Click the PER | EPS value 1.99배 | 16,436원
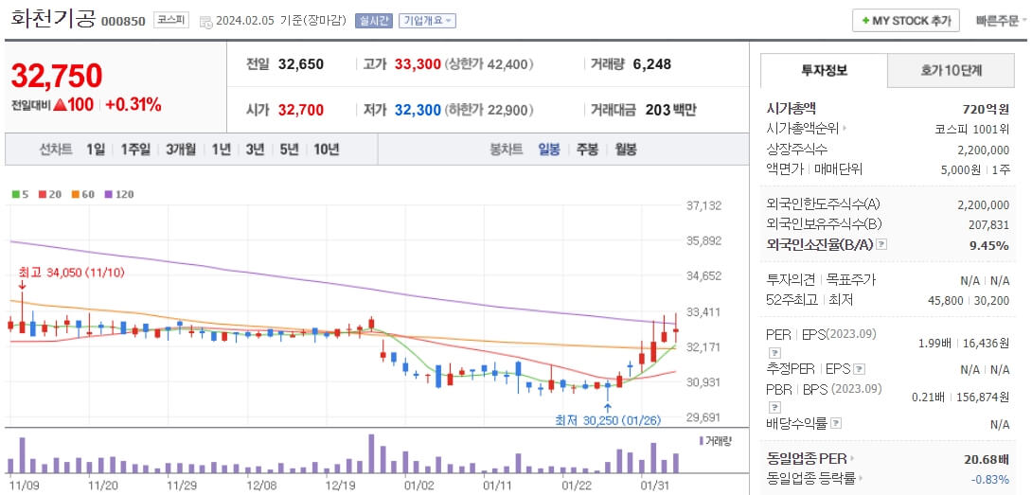Image resolution: width=1032 pixels, height=495 pixels. click(964, 343)
